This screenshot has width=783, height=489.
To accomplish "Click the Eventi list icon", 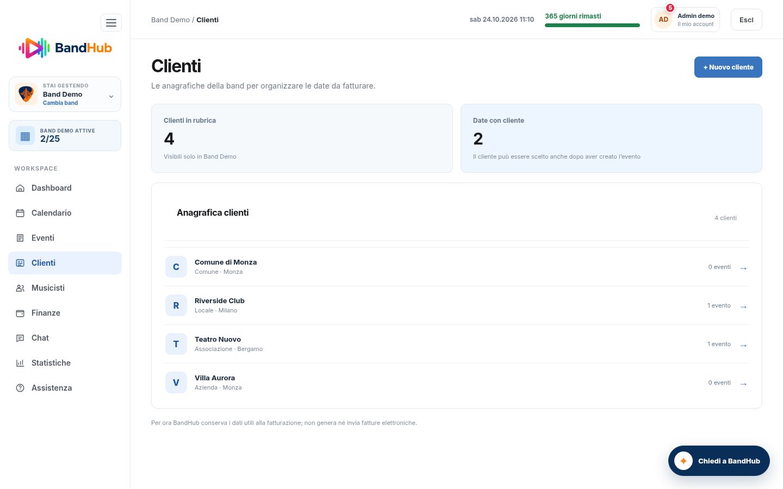I will (20, 238).
